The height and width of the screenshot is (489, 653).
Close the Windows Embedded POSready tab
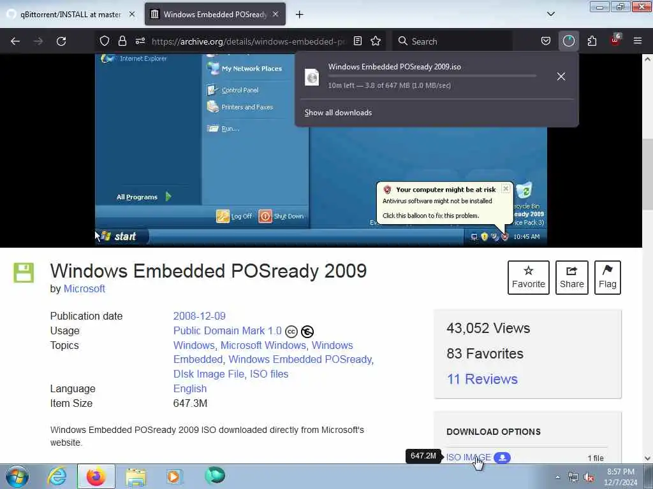tap(275, 14)
